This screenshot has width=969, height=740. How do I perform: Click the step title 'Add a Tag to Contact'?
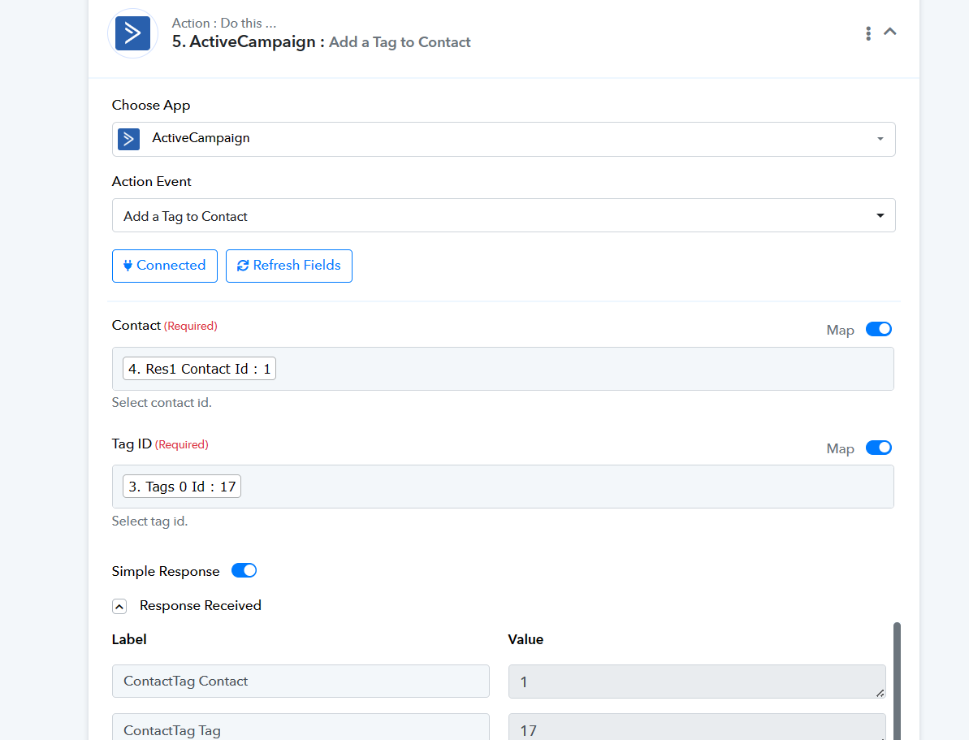(400, 42)
